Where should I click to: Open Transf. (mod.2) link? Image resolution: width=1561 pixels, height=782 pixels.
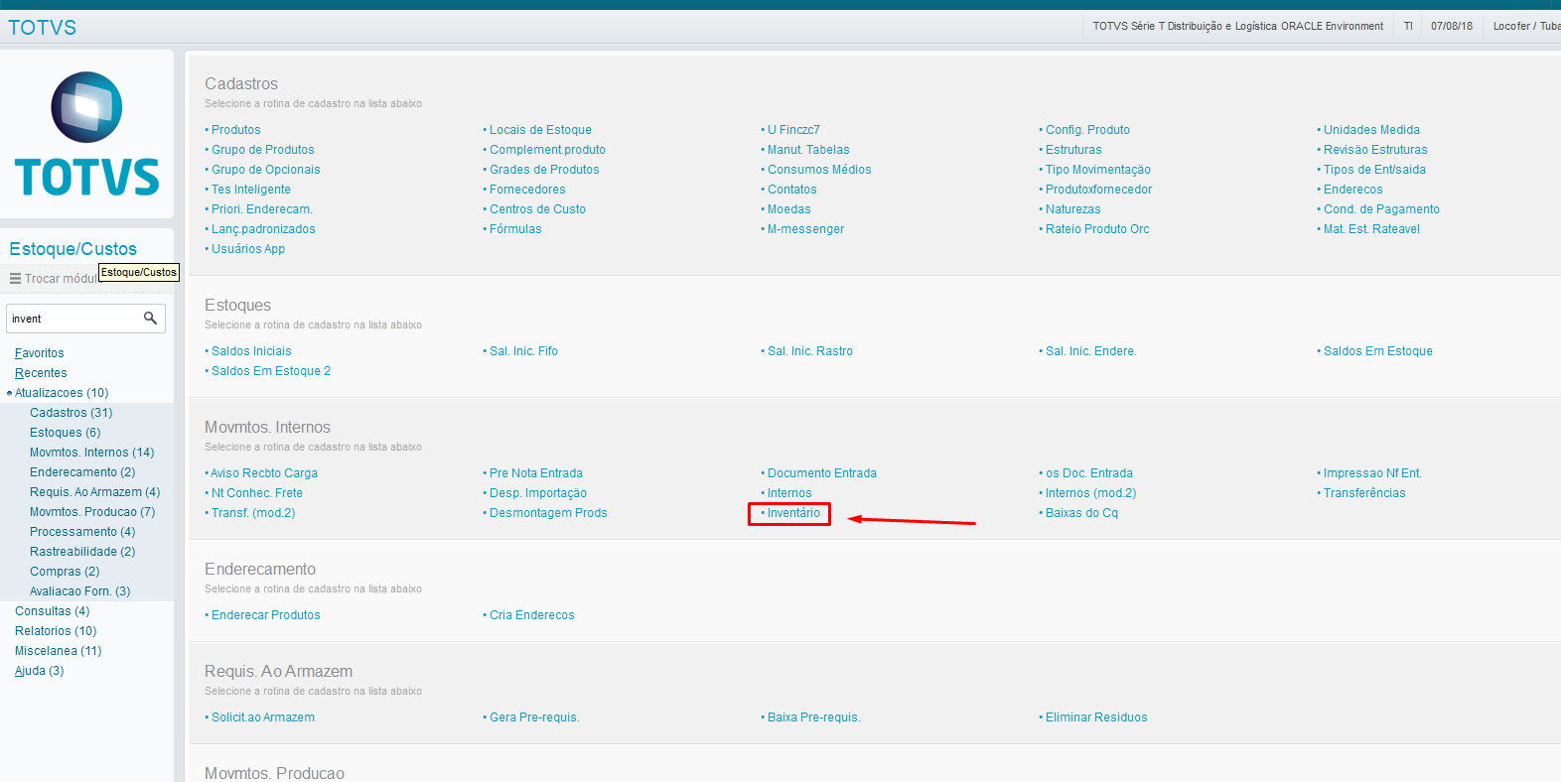pos(253,513)
